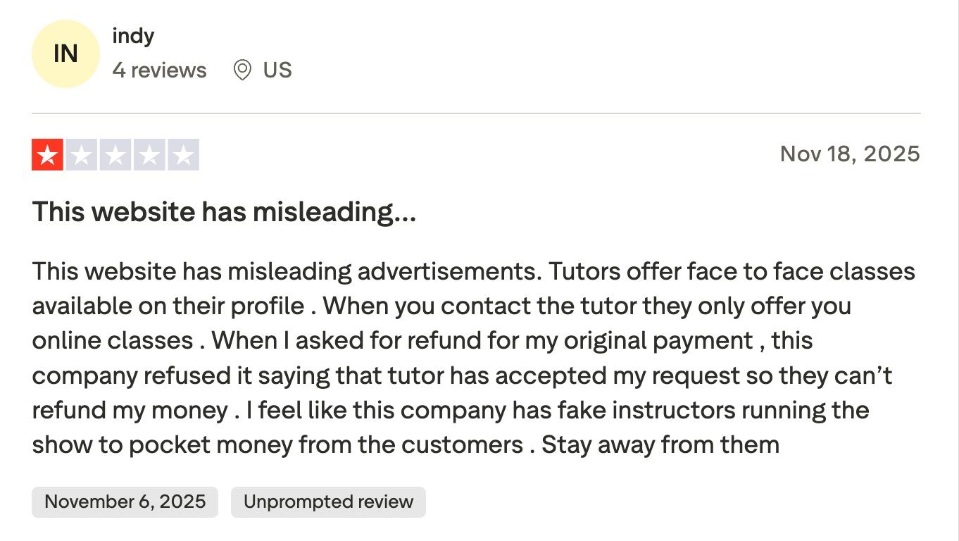959x541 pixels.
Task: Select the second star in the rating row
Action: click(x=81, y=154)
